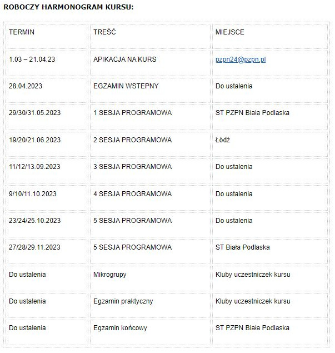Select the 2 SESJA PROGRAMOWA cell
The image size is (335, 353).
[132, 140]
